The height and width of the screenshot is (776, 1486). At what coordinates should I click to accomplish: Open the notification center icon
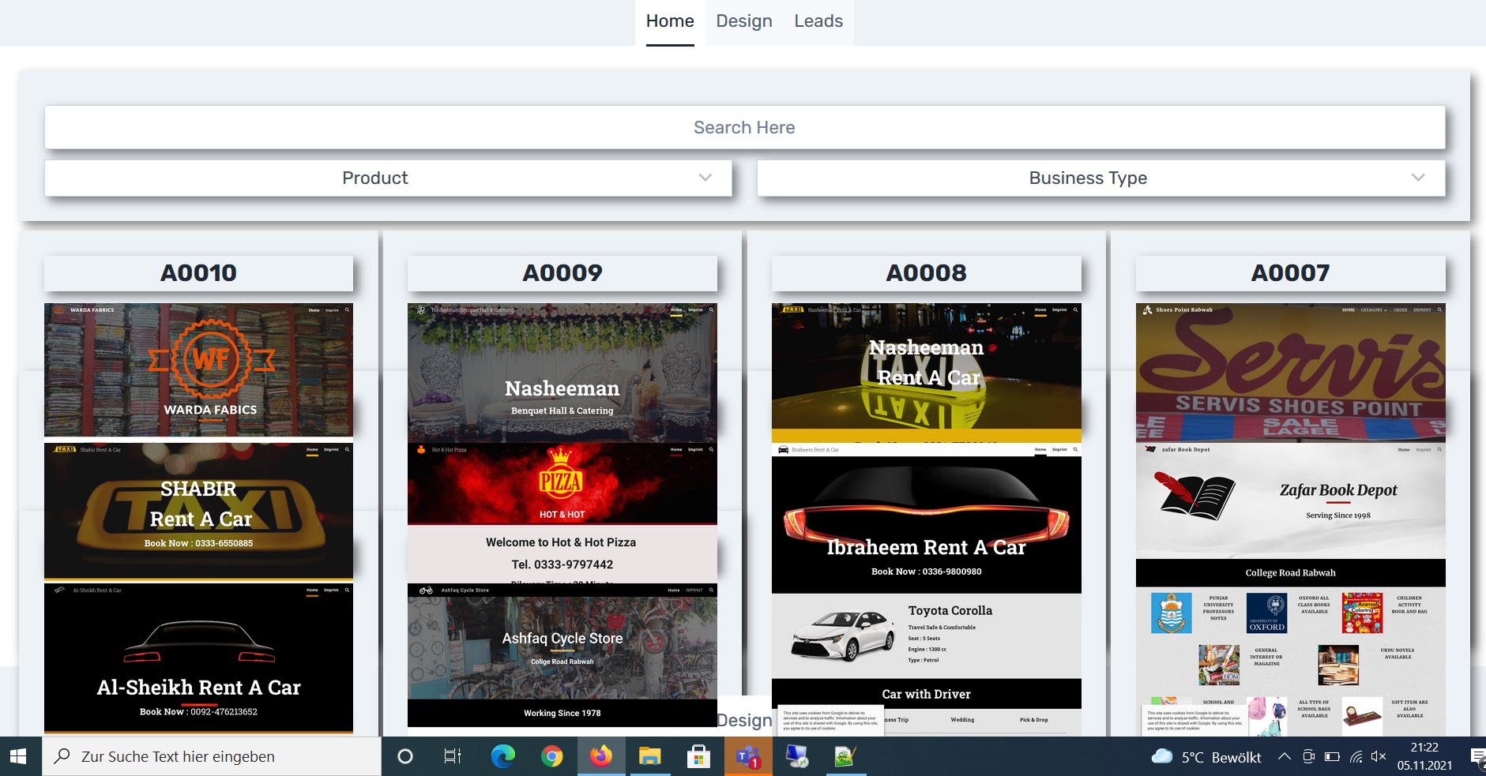pyautogui.click(x=1477, y=756)
